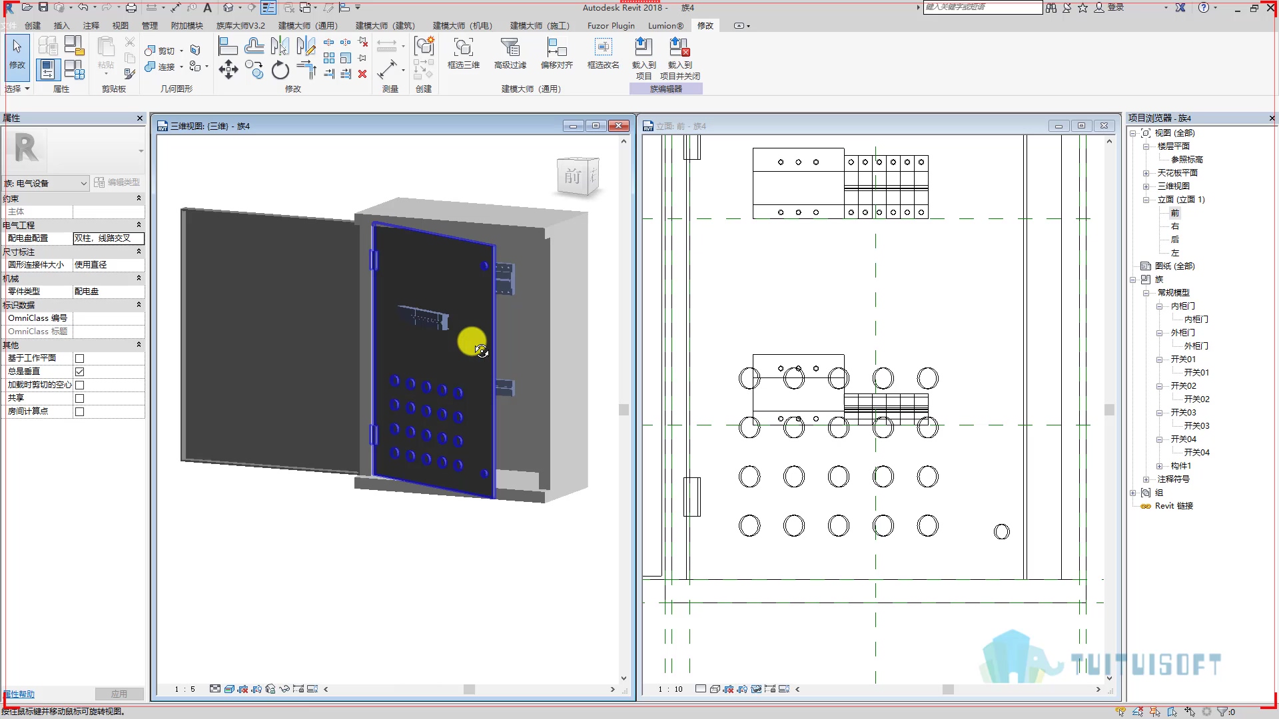Switch to the Fuzor Plugin tab
Image resolution: width=1279 pixels, height=719 pixels.
tap(611, 26)
